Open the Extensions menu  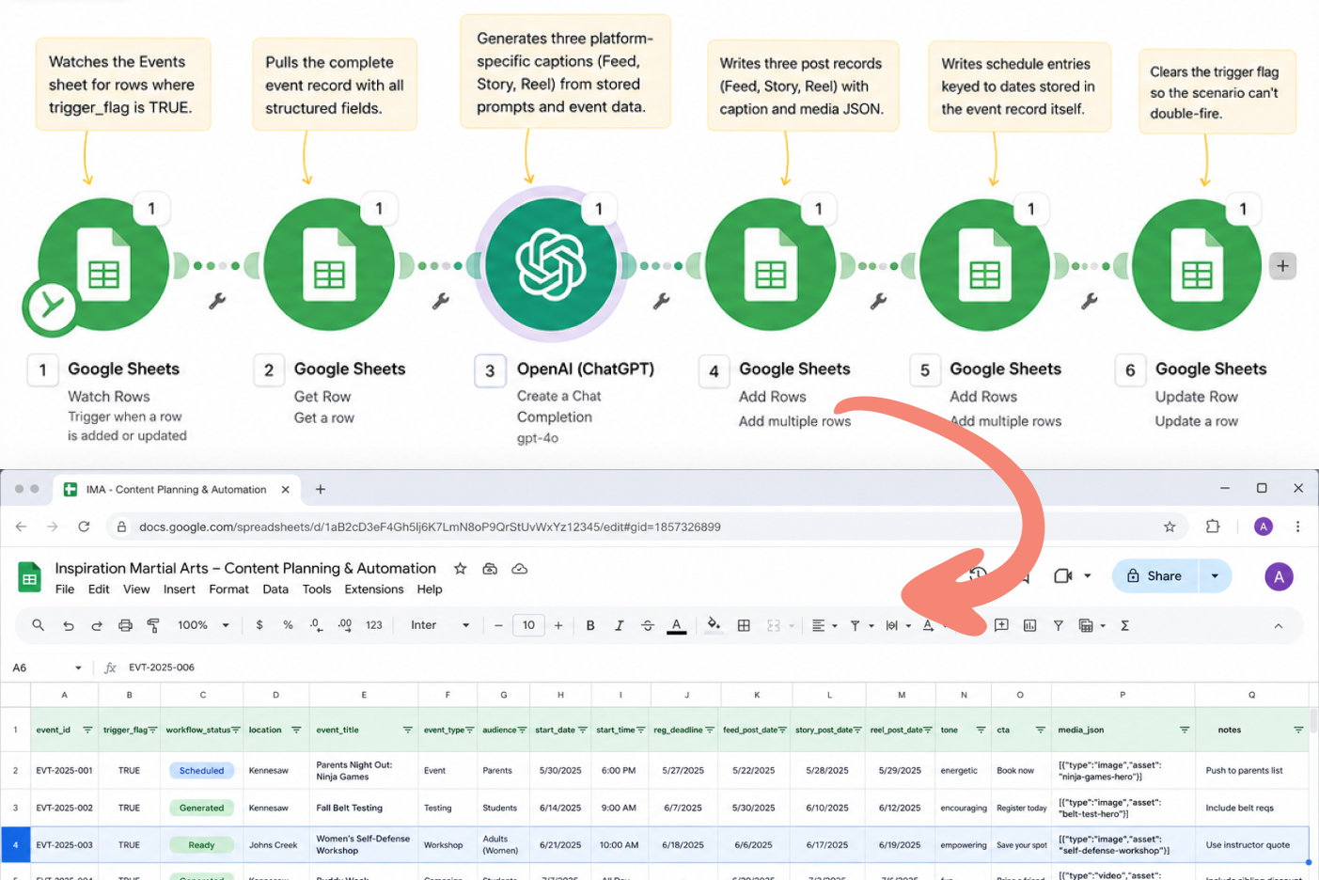374,589
